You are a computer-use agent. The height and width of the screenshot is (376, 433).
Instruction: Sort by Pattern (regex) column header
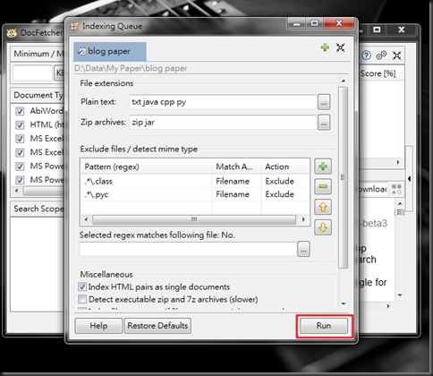[x=146, y=167]
